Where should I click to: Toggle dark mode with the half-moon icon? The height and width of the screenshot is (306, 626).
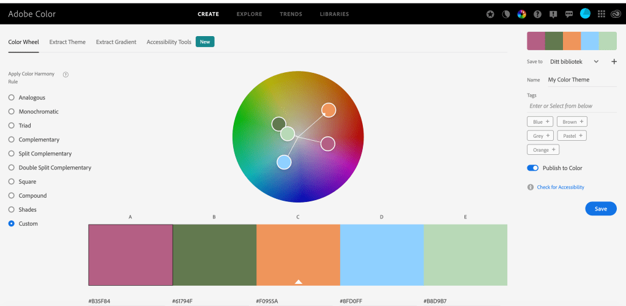click(x=506, y=14)
